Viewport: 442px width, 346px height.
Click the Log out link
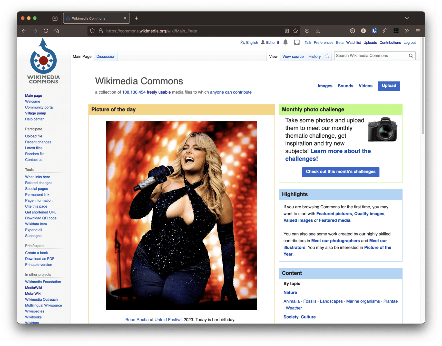point(409,43)
